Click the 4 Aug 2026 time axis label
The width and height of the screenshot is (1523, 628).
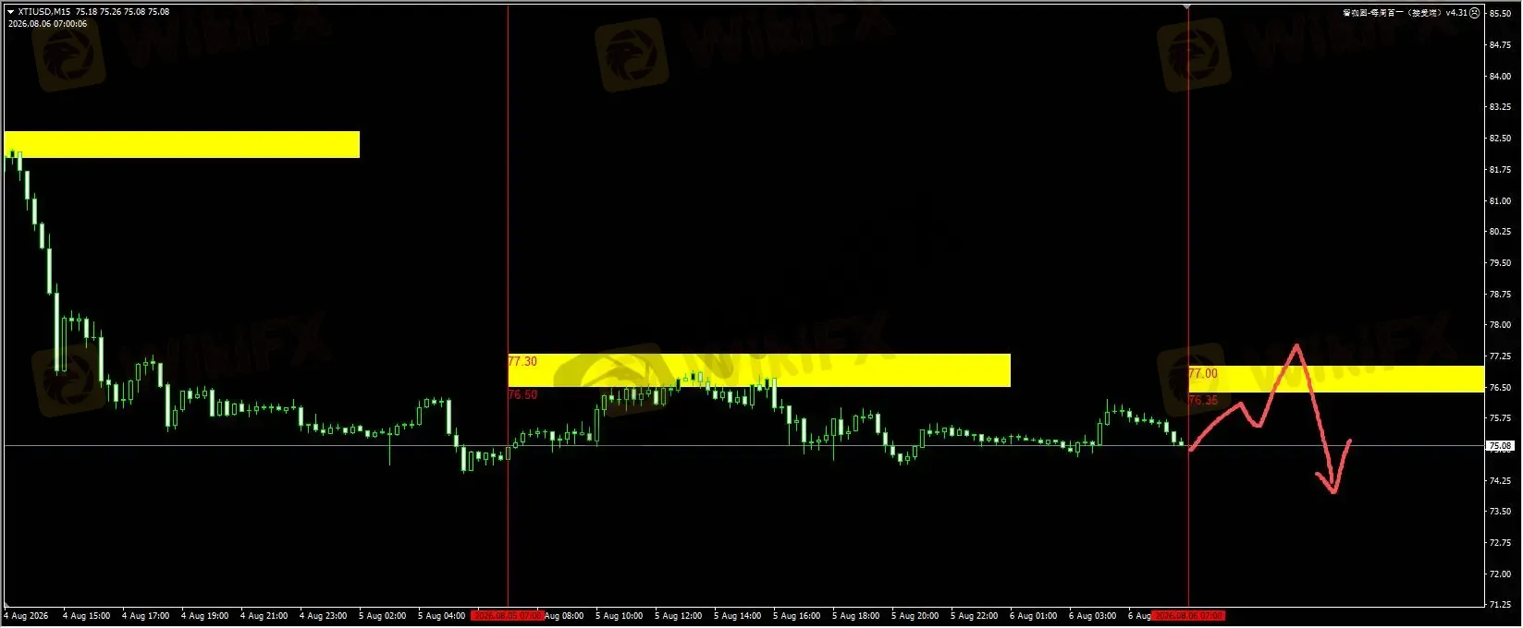coord(26,616)
